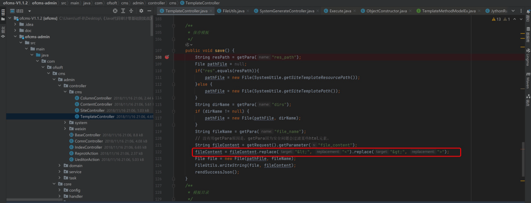The height and width of the screenshot is (203, 531).
Task: Open ColumnController class in tree
Action: (x=96, y=98)
